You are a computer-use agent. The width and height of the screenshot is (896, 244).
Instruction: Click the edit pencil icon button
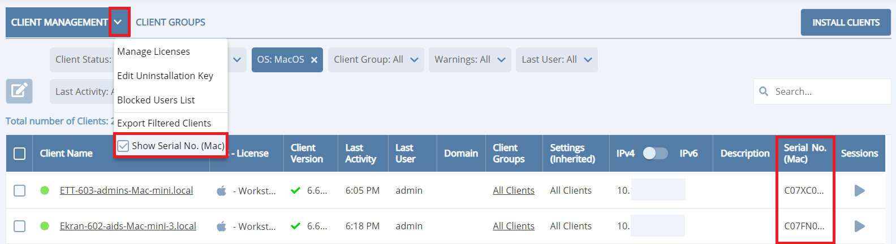click(19, 91)
